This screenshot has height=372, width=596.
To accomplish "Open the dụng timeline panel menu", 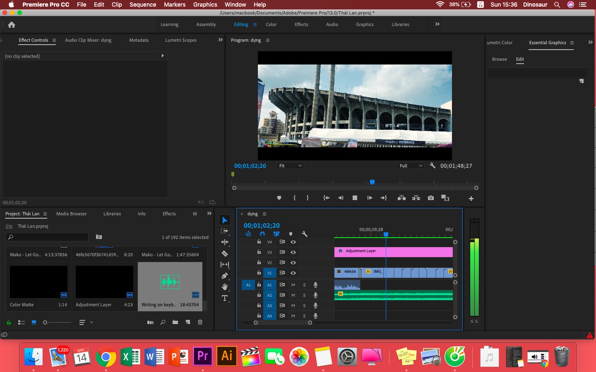I will click(x=264, y=214).
